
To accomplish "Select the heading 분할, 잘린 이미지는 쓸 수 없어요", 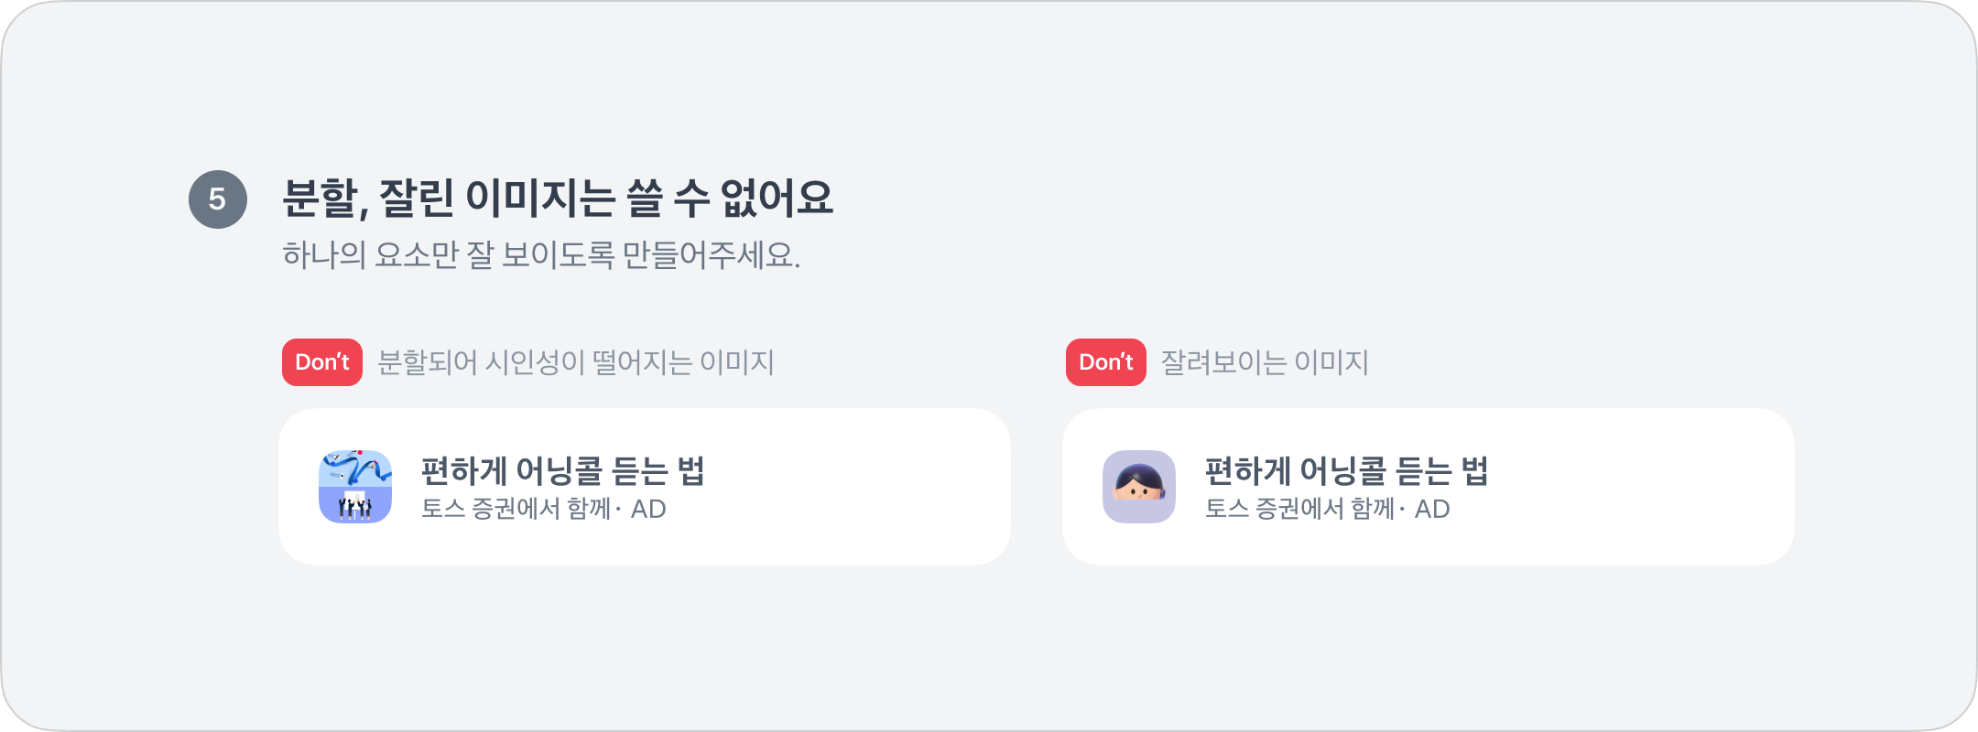I will [558, 199].
